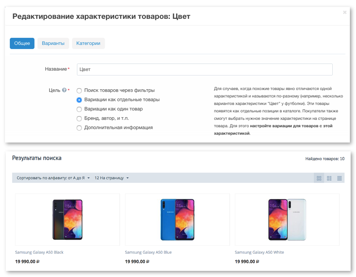Click price under Galaxy A50 Blue
Viewport: 356px width, 277px height.
(137, 262)
